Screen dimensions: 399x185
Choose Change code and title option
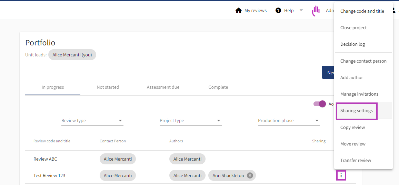pyautogui.click(x=362, y=11)
